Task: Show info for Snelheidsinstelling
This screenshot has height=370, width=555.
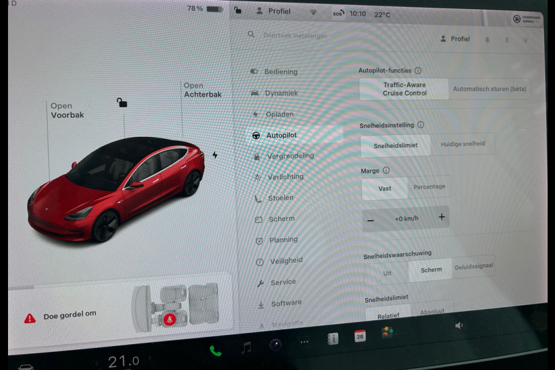Action: (421, 125)
